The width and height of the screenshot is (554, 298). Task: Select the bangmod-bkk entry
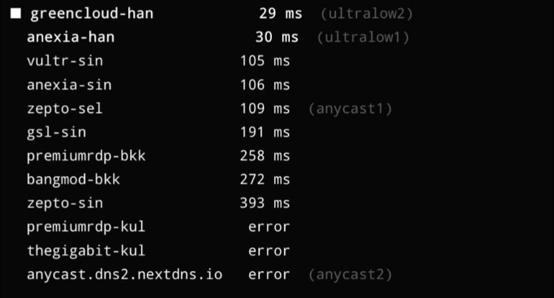[x=73, y=179]
